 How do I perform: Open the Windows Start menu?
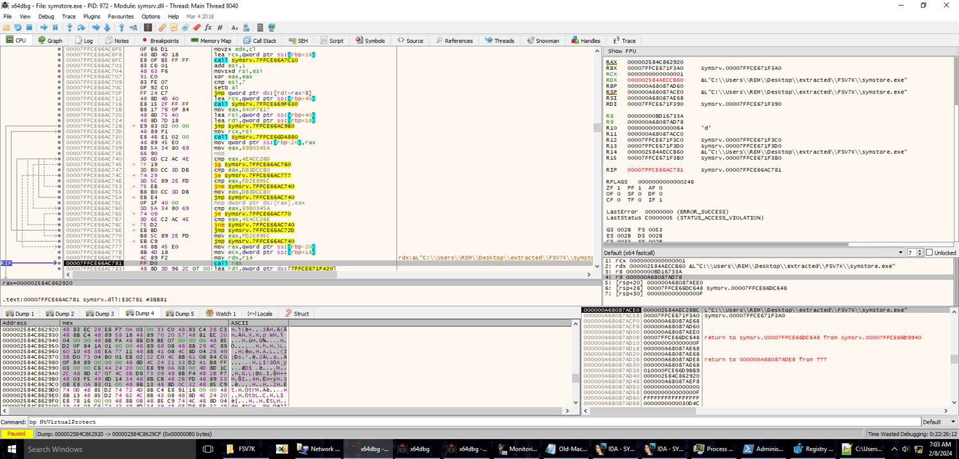tap(11, 449)
